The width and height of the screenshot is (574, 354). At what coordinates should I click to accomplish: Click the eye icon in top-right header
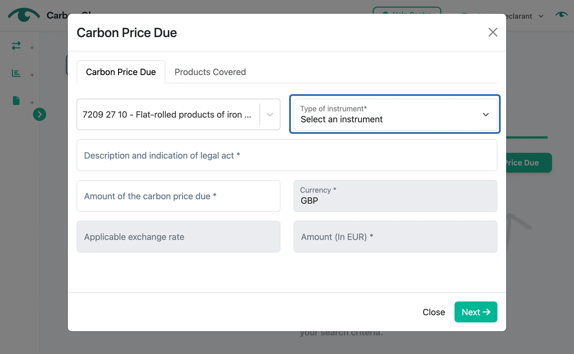pyautogui.click(x=562, y=15)
